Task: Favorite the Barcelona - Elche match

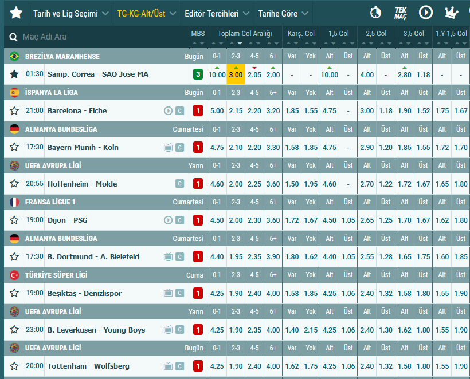Action: (14, 110)
